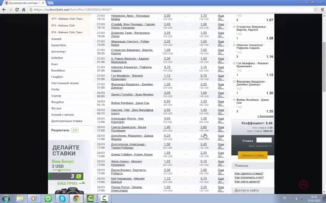Click the с банкерами link
The width and height of the screenshot is (326, 203).
[x=265, y=116]
